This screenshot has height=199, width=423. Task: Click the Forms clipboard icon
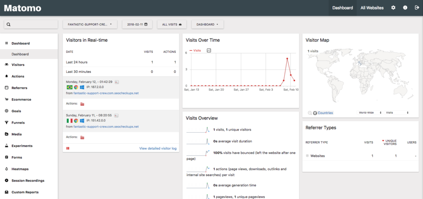click(x=7, y=157)
